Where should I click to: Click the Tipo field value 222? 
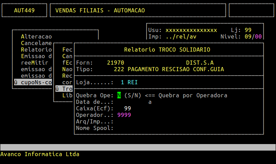pyautogui.click(x=119, y=69)
